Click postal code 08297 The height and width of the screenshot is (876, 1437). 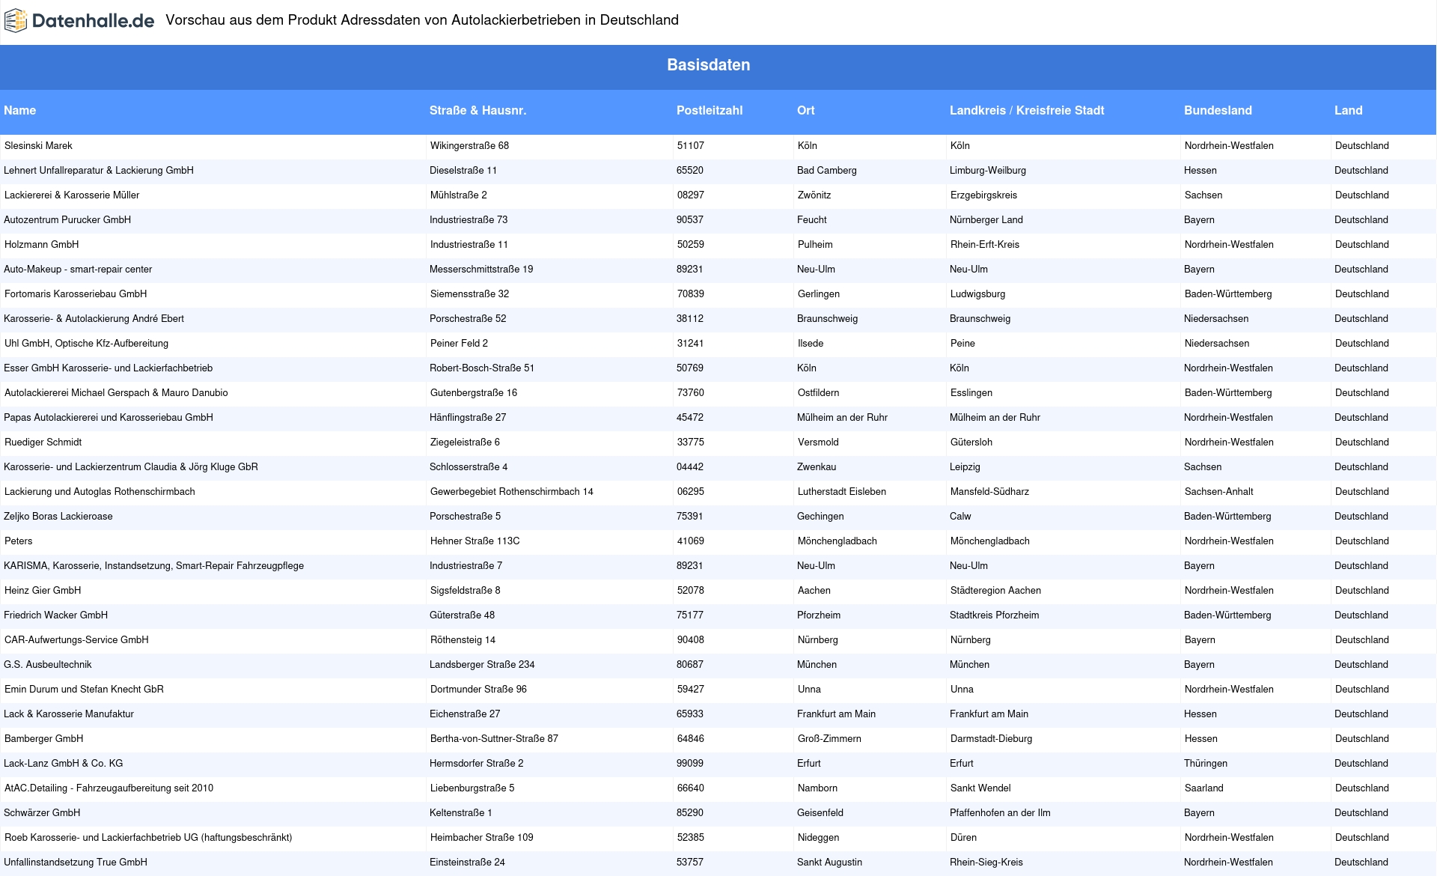point(691,195)
